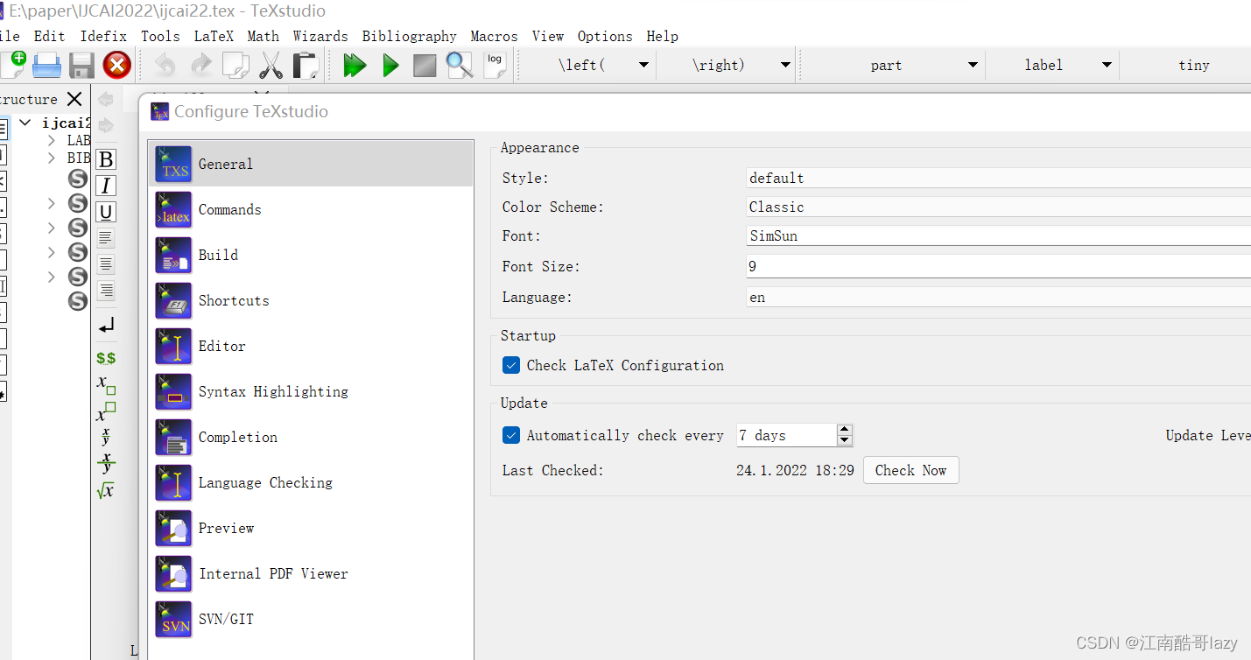Click the center align sidebar icon
This screenshot has width=1251, height=660.
click(106, 263)
